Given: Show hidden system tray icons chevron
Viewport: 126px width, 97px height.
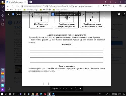Looking at the screenshot, I should click(x=110, y=94).
